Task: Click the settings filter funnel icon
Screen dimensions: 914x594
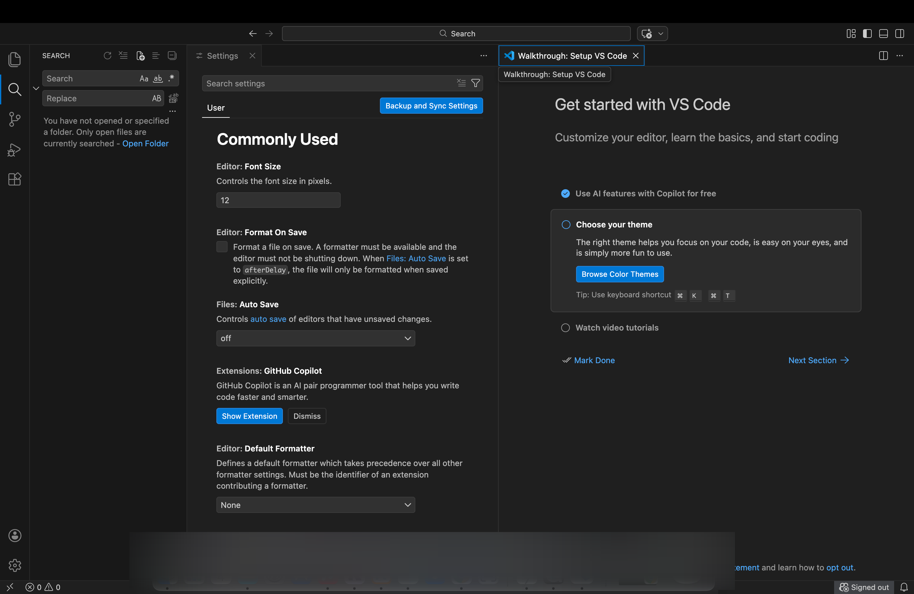Action: pyautogui.click(x=475, y=83)
